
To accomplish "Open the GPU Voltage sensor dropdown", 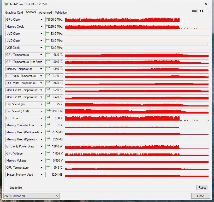I will click(x=41, y=153).
